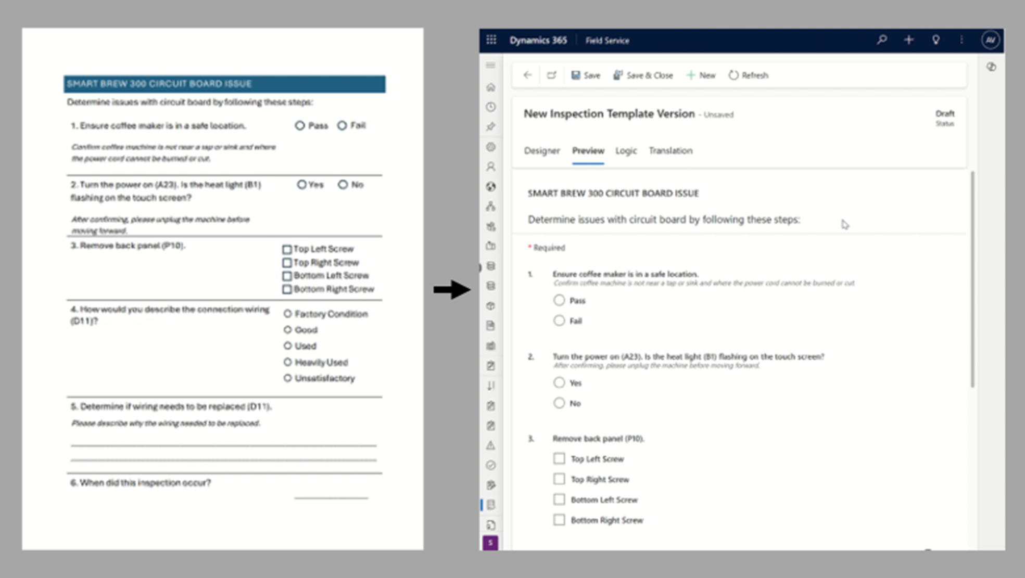
Task: Open the more options ellipsis menu
Action: pos(961,40)
